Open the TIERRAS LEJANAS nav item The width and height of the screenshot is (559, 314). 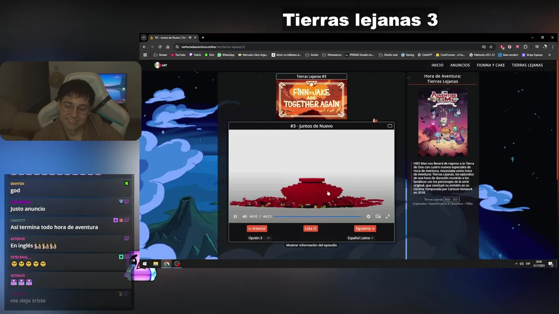527,65
